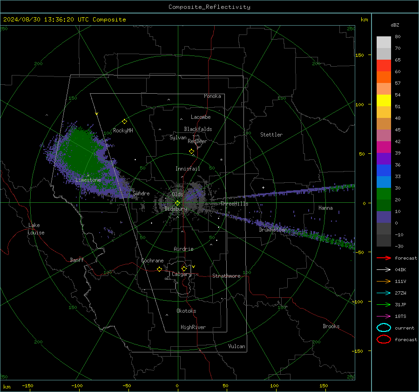This screenshot has height=392, width=419.
Task: Pick the blue 33-36 dBZ color band
Action: [x=384, y=171]
